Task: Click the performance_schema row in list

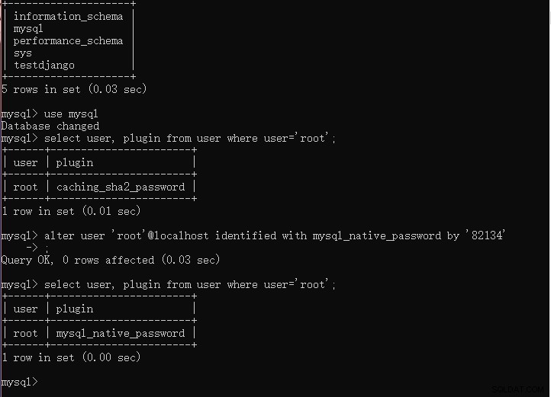Action: (x=68, y=41)
